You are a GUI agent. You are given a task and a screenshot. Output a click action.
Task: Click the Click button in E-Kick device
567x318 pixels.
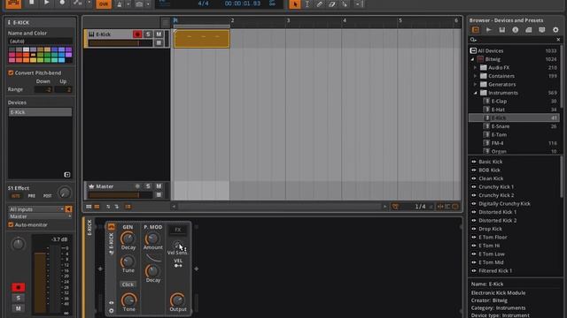click(128, 284)
